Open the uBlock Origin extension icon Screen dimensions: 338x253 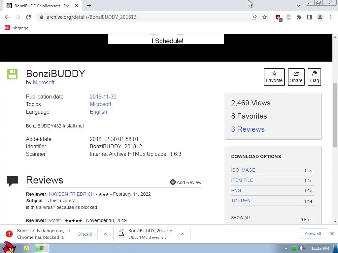[x=279, y=18]
